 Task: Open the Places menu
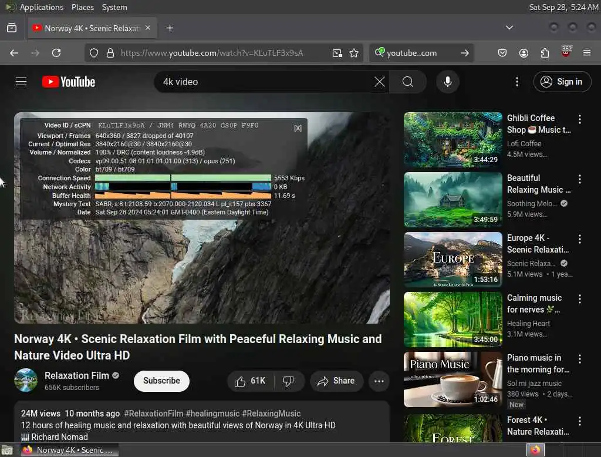(83, 7)
